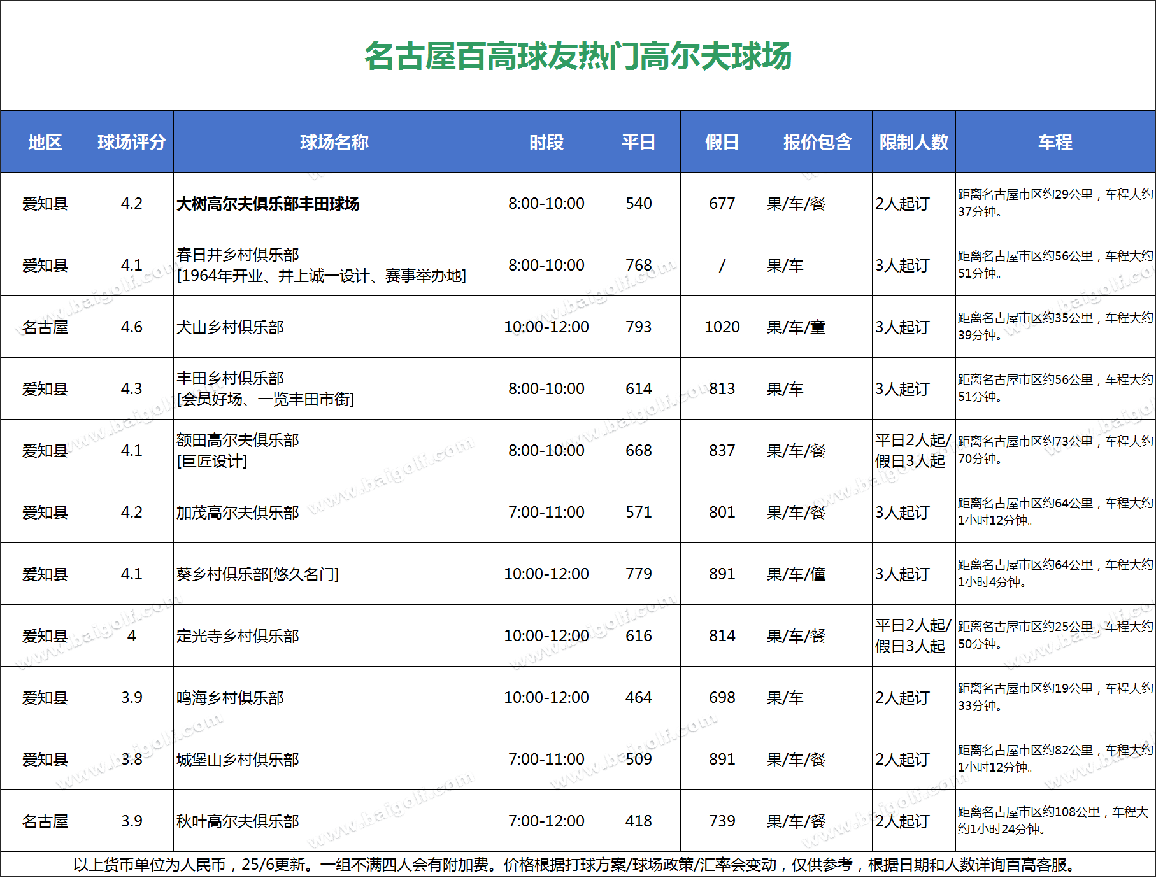The width and height of the screenshot is (1156, 878).
Task: Select the 时段 column header
Action: point(546,142)
